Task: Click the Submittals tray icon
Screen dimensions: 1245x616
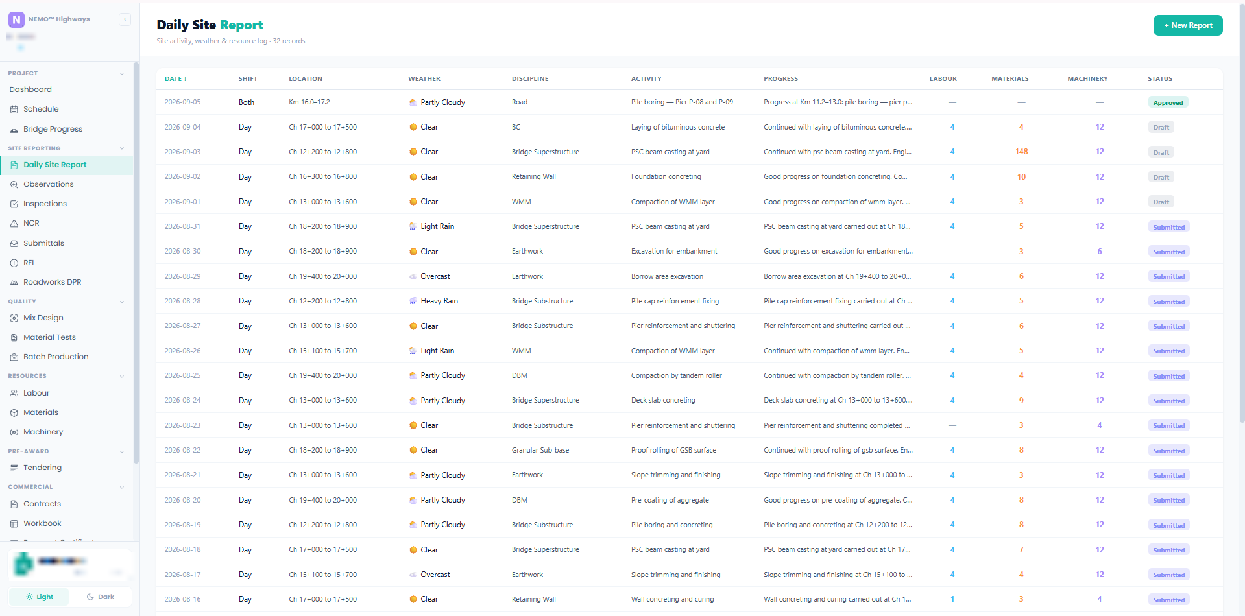Action: (14, 244)
